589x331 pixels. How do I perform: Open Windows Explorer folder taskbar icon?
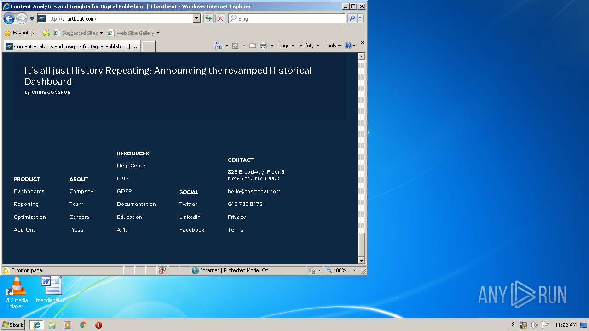tap(52, 325)
